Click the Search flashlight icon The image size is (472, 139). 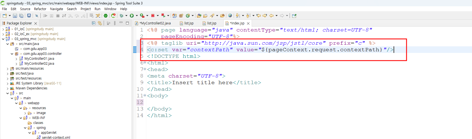coord(212,16)
